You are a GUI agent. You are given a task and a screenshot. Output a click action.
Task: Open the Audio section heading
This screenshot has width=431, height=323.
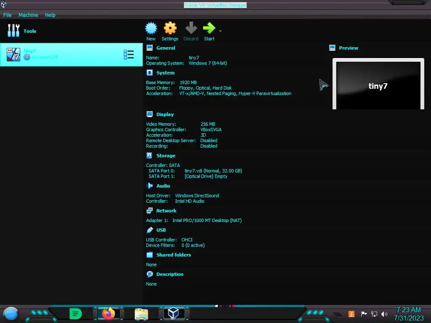pos(163,186)
